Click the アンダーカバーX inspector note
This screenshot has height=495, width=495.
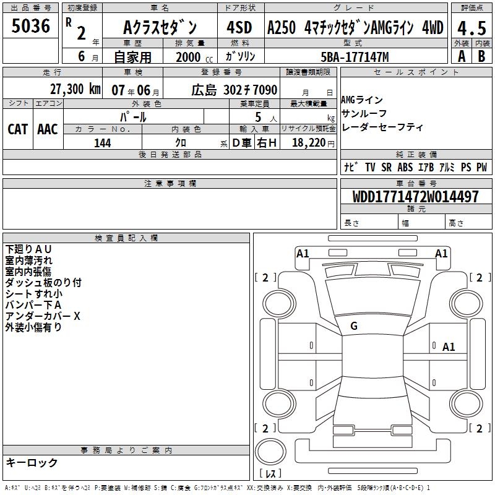coord(43,316)
